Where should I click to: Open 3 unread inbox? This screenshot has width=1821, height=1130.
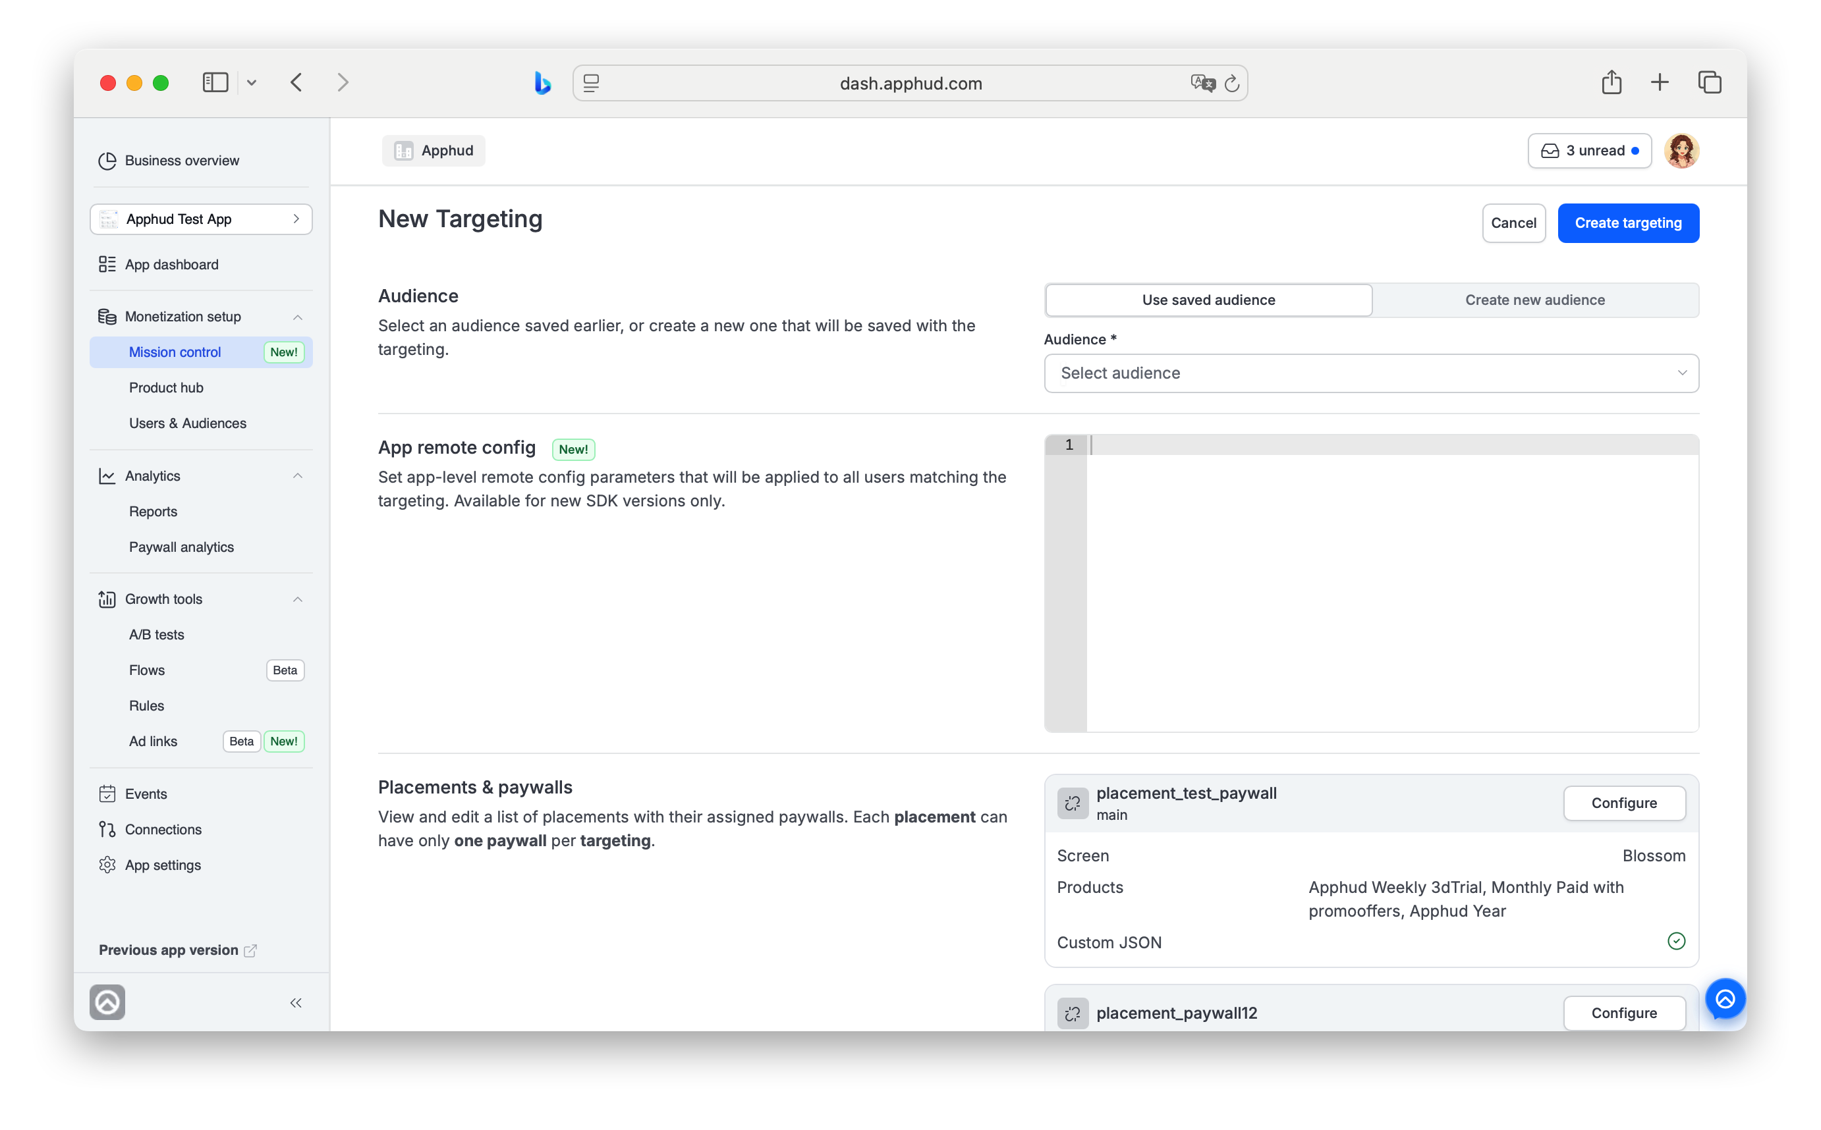click(x=1589, y=151)
